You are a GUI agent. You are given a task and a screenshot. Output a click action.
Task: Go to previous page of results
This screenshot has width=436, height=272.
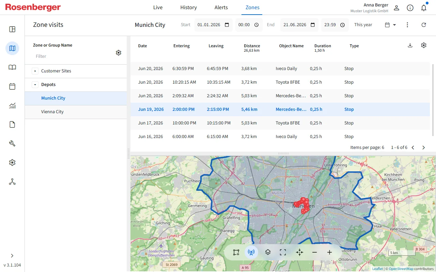pos(413,148)
